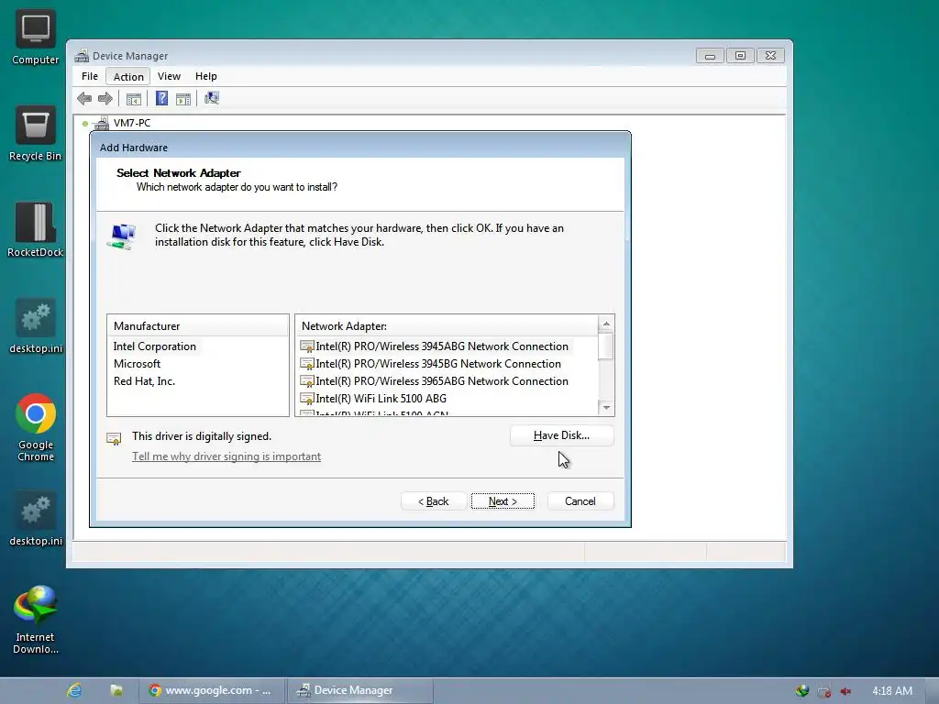Click the adapter list scroll-up arrow
This screenshot has height=704, width=939.
[x=606, y=324]
